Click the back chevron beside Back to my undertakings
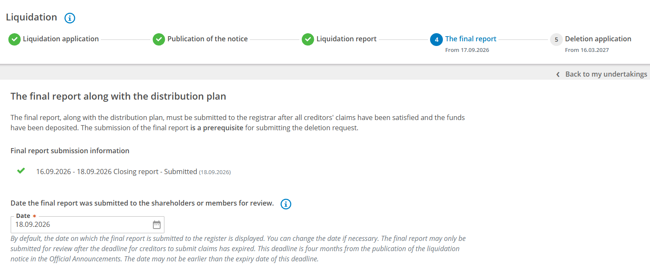Screen dimensions: 650x269 click(x=558, y=74)
